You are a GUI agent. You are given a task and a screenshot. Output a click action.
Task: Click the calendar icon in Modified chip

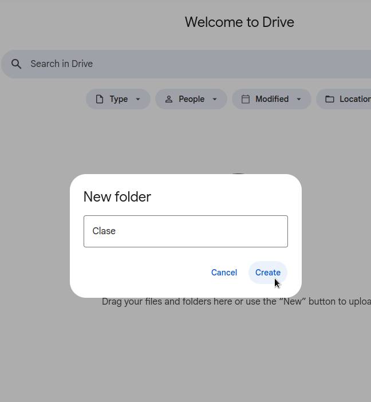click(x=246, y=99)
